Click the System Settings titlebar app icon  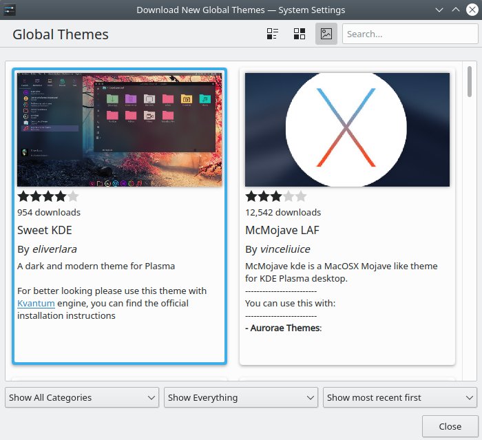click(10, 10)
